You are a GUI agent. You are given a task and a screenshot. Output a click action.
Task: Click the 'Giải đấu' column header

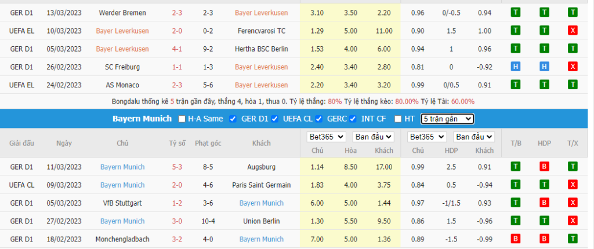(x=21, y=143)
